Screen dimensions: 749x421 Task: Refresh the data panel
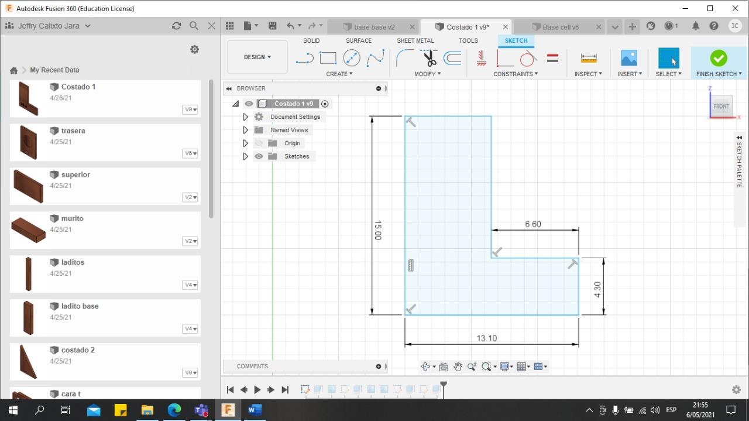point(176,26)
